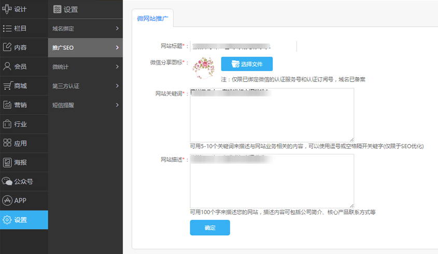Select the 推广SEO menu item
Viewport: 438px width, 254px height.
pyautogui.click(x=85, y=48)
